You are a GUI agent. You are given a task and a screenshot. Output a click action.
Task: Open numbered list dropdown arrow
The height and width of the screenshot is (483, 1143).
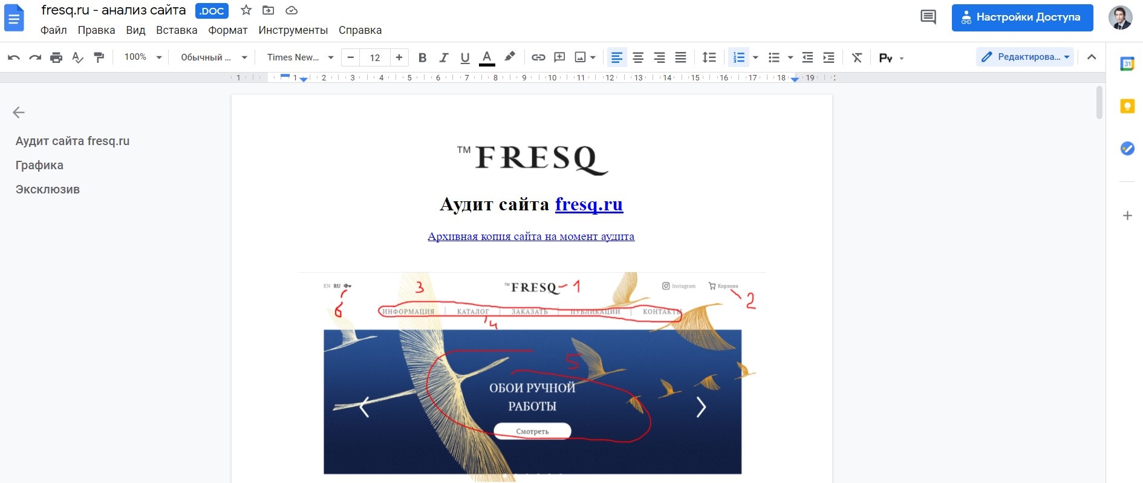tap(755, 57)
